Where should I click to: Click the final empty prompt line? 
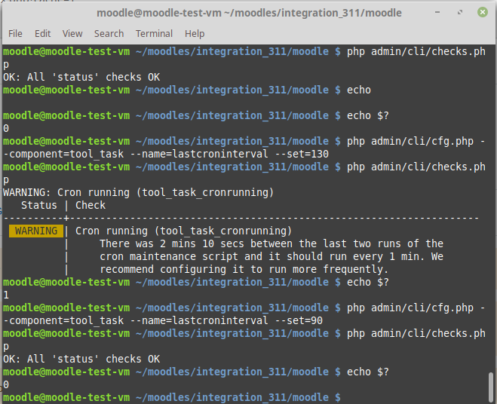click(x=172, y=397)
